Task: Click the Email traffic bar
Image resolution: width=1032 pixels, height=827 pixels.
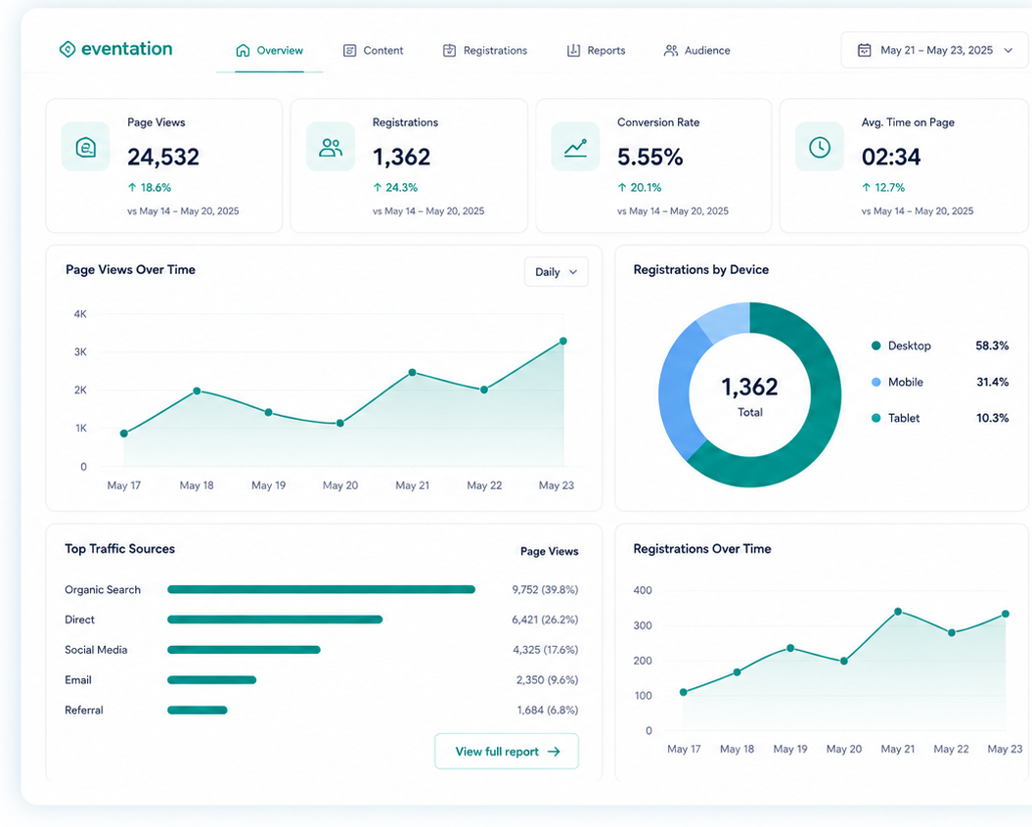Action: (212, 680)
